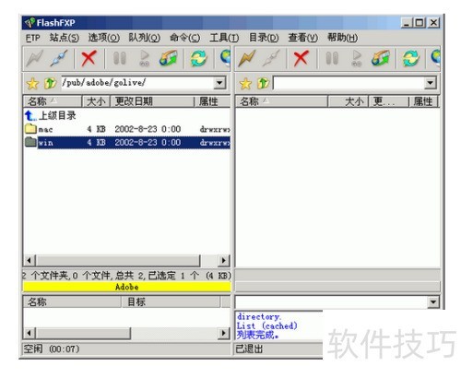Click the left file list scrollbar right arrow
Image resolution: width=461 pixels, height=378 pixels.
pos(223,261)
